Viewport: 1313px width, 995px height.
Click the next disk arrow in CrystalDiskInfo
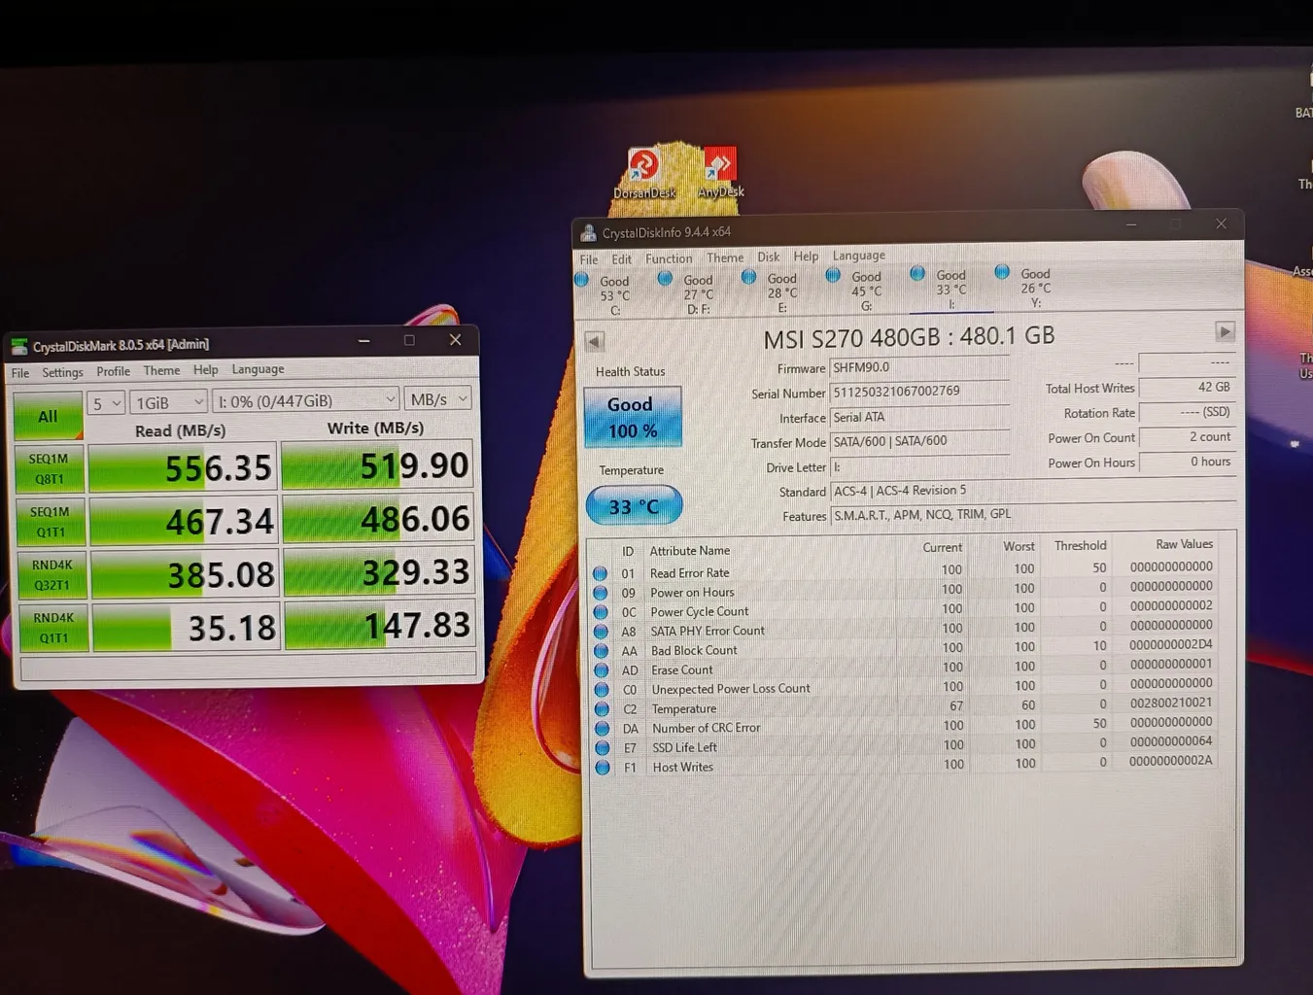(x=1225, y=332)
